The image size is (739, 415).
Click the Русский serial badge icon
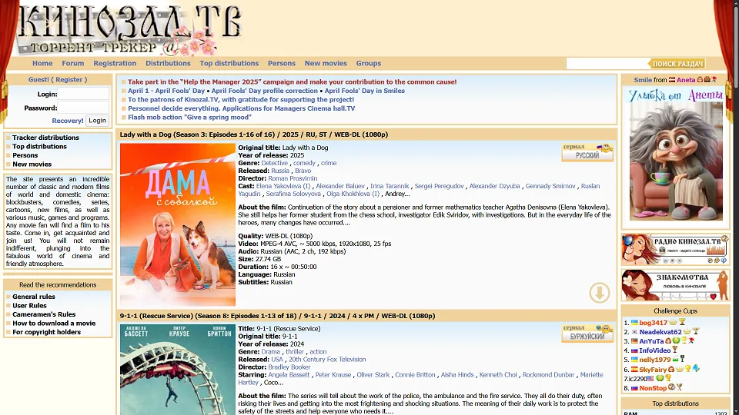point(587,152)
